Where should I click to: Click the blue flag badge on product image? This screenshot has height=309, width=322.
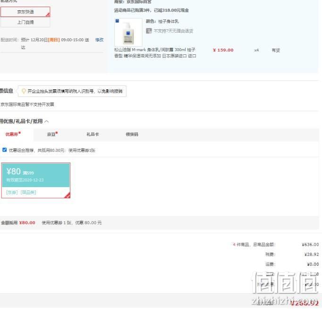(117, 21)
